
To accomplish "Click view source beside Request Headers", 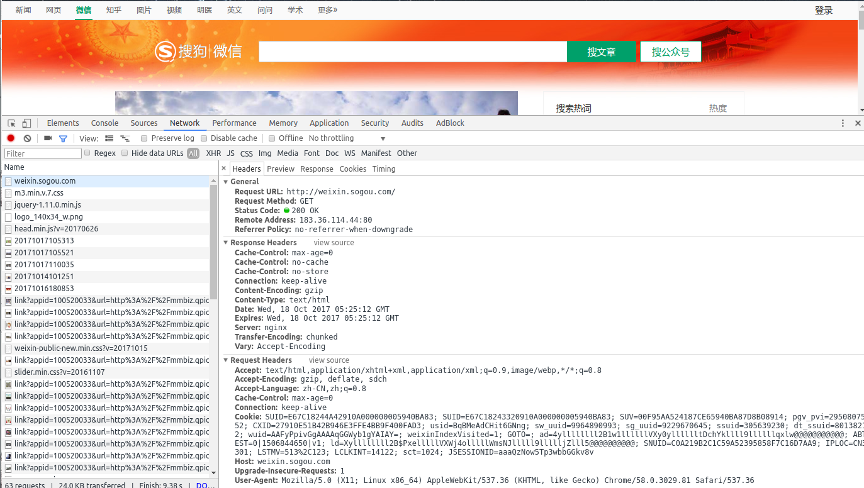I will pyautogui.click(x=328, y=360).
